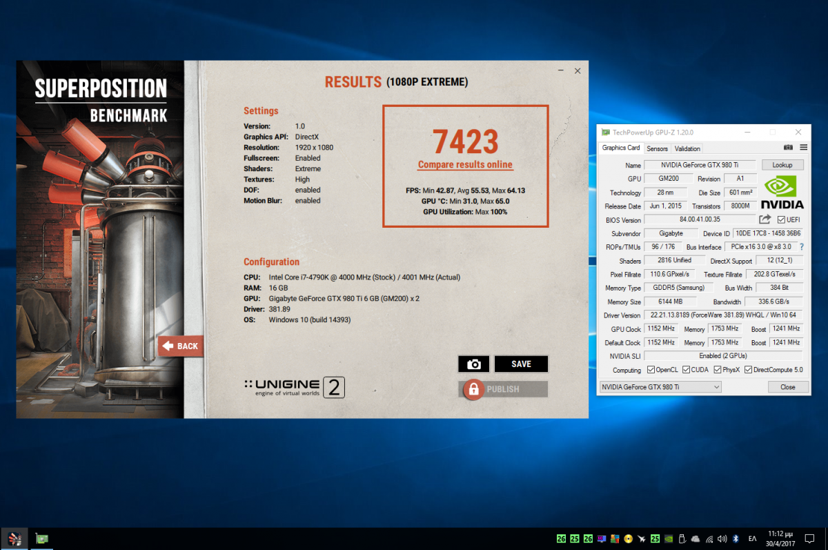
Task: Open Superposition app in taskbar
Action: click(x=14, y=538)
